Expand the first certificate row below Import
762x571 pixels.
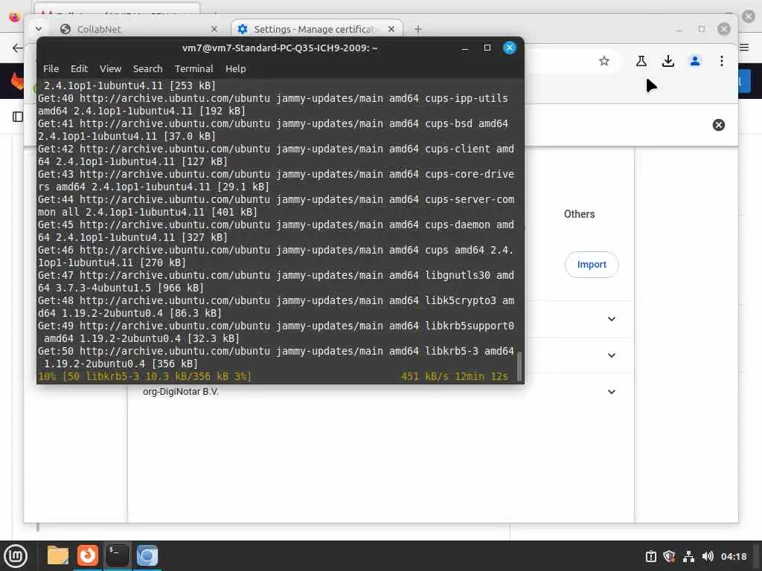tap(612, 319)
